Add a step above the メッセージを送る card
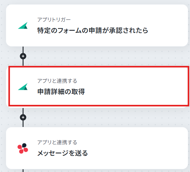Screen dimensions: 190x172 pyautogui.click(x=23, y=117)
